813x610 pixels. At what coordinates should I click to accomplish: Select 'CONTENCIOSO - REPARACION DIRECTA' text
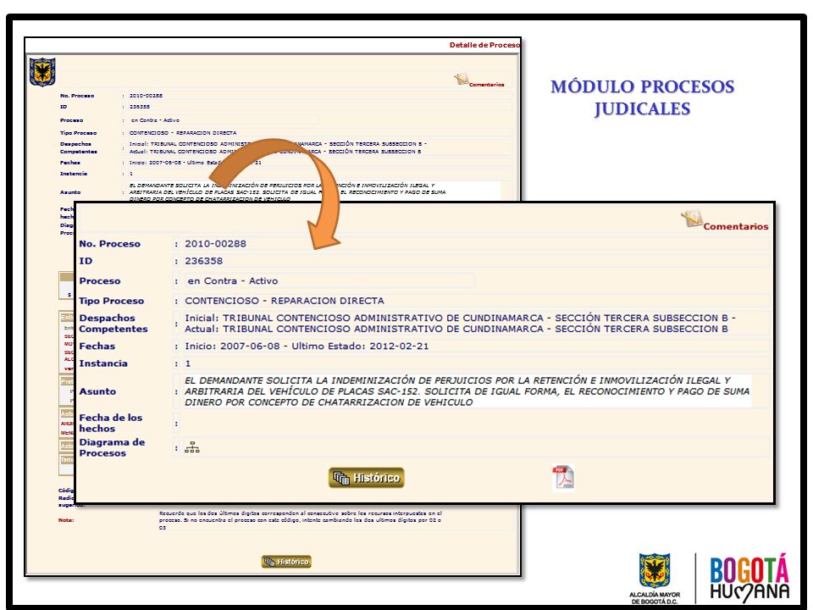(285, 301)
